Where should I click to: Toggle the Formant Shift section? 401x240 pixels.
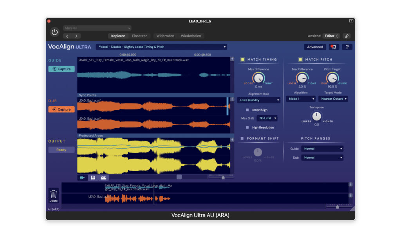click(242, 138)
